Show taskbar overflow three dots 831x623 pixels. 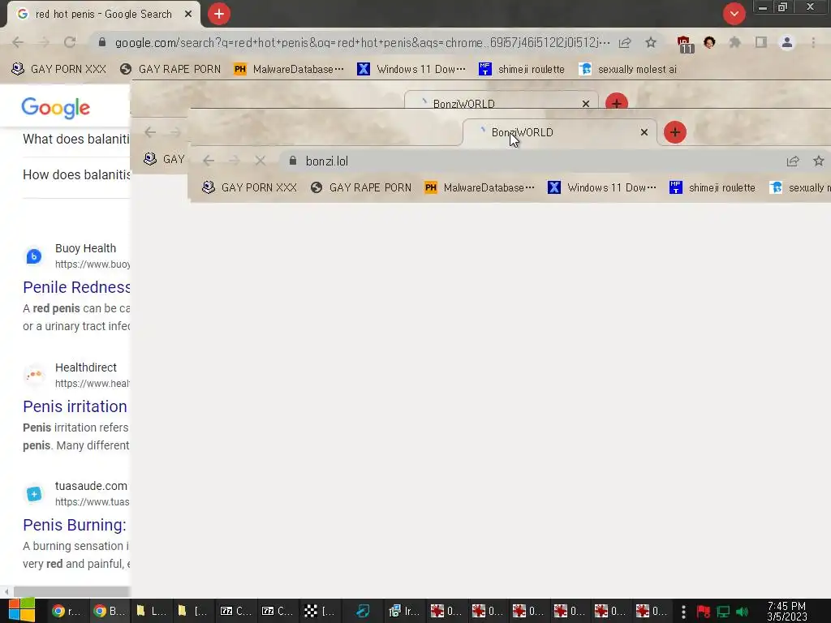click(683, 612)
